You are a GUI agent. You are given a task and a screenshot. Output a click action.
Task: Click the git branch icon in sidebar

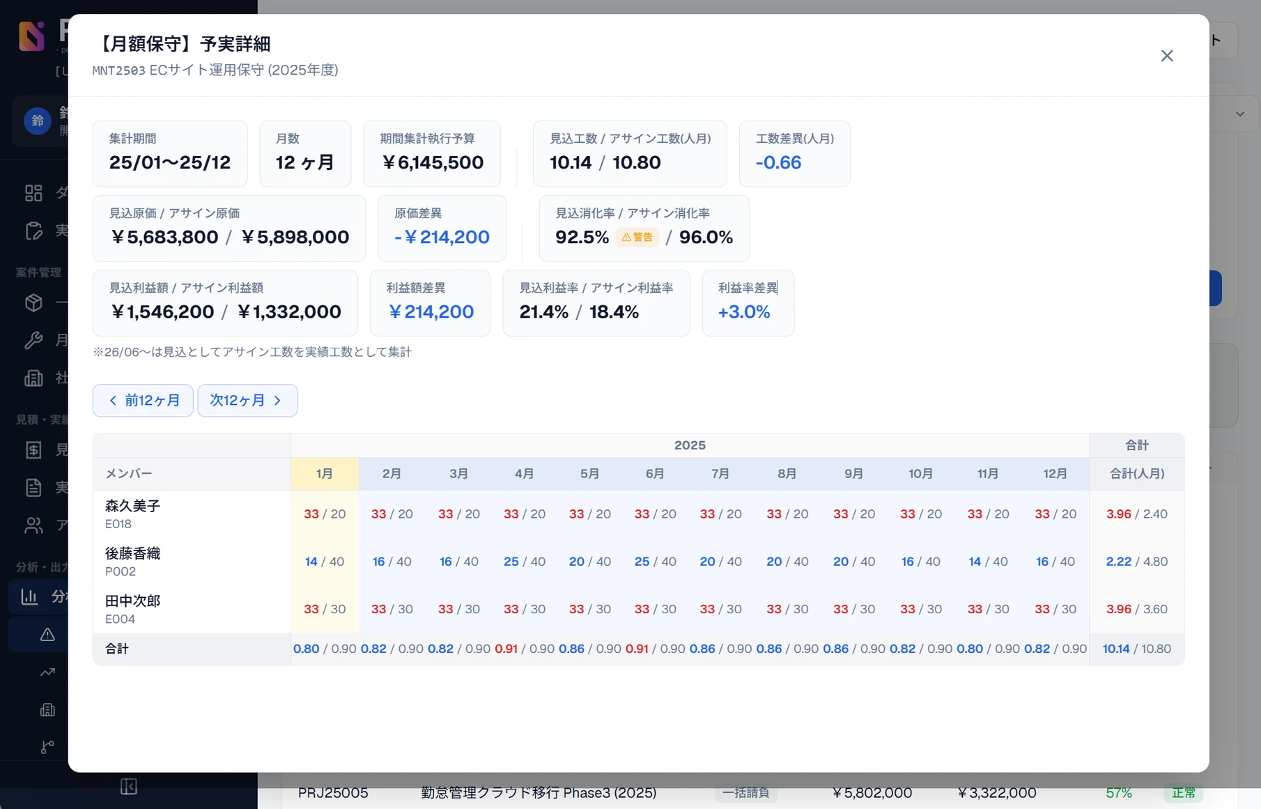(47, 747)
